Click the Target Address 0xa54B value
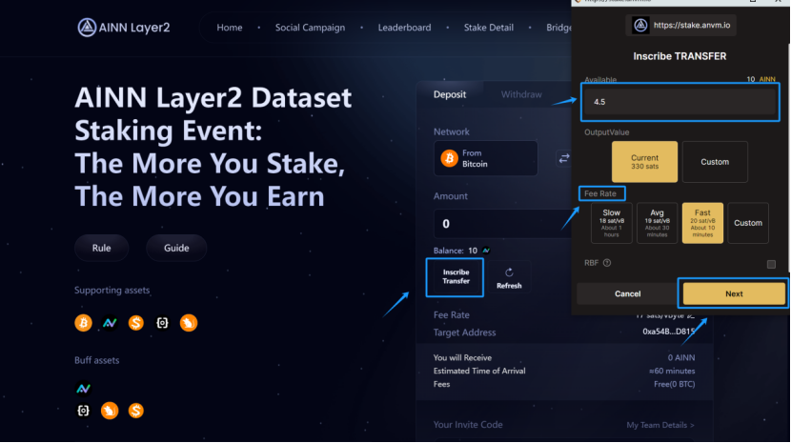Image resolution: width=791 pixels, height=443 pixels. point(668,332)
